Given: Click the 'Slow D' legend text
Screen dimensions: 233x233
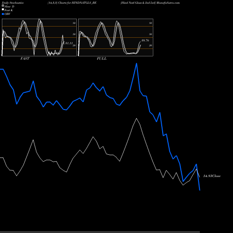Looking at the screenshot, I should (x=9, y=7).
